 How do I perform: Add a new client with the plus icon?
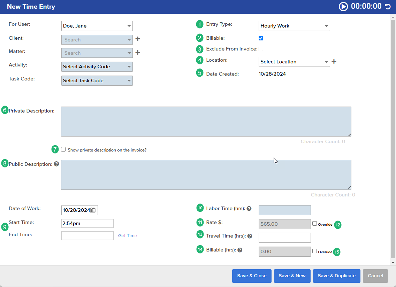pos(137,39)
